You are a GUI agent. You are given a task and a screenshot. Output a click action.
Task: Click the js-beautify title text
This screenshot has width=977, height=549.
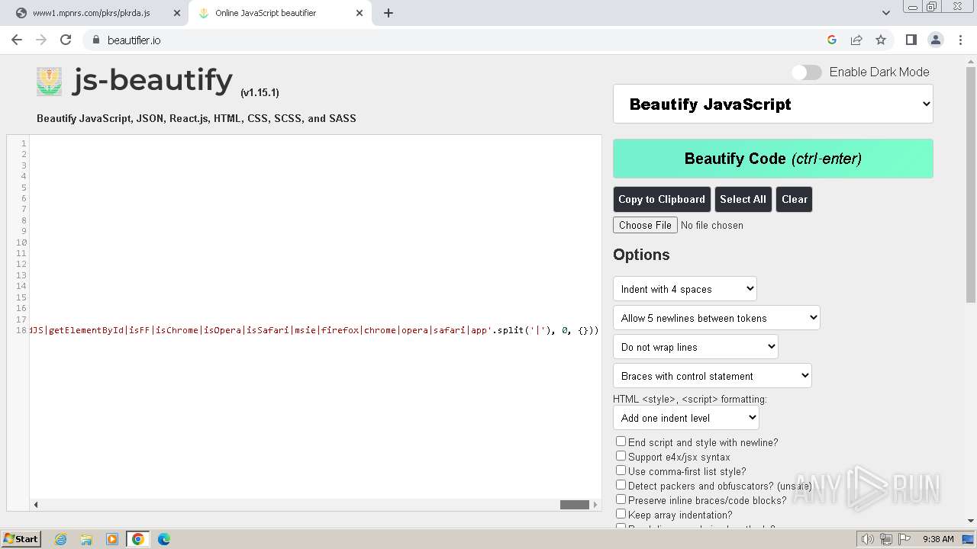coord(153,80)
